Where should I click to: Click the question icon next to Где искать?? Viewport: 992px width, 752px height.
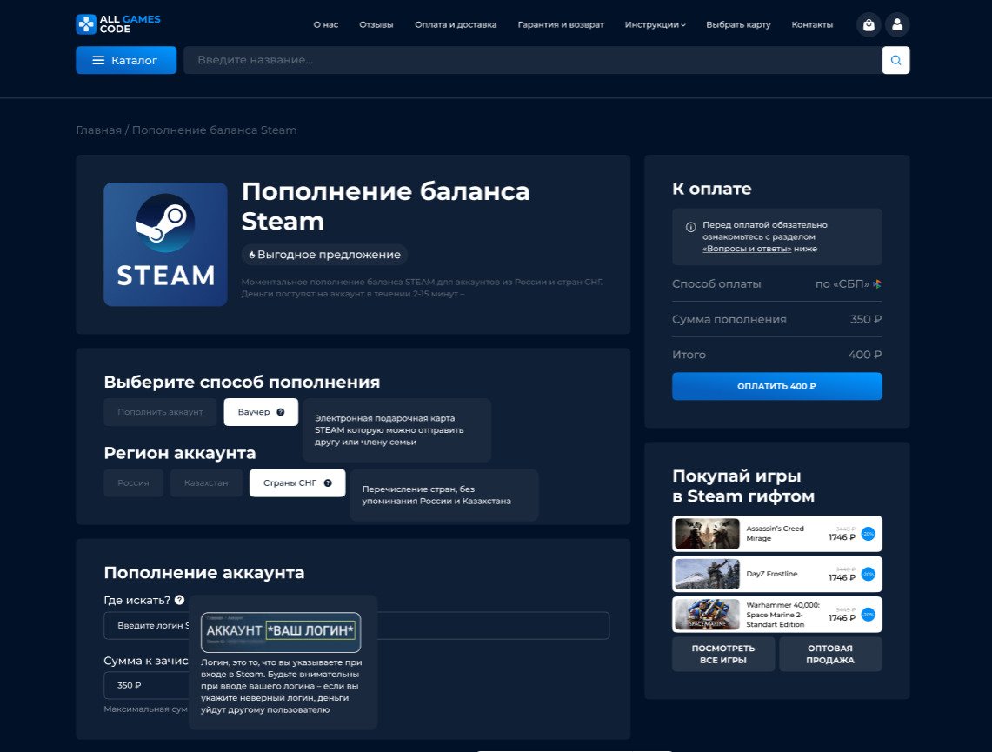tap(180, 600)
